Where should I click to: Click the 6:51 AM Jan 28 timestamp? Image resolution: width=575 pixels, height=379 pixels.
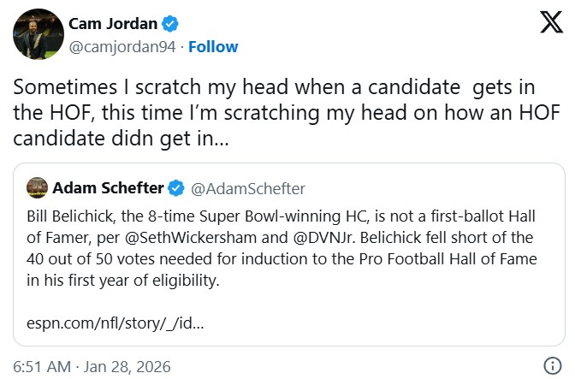(92, 366)
